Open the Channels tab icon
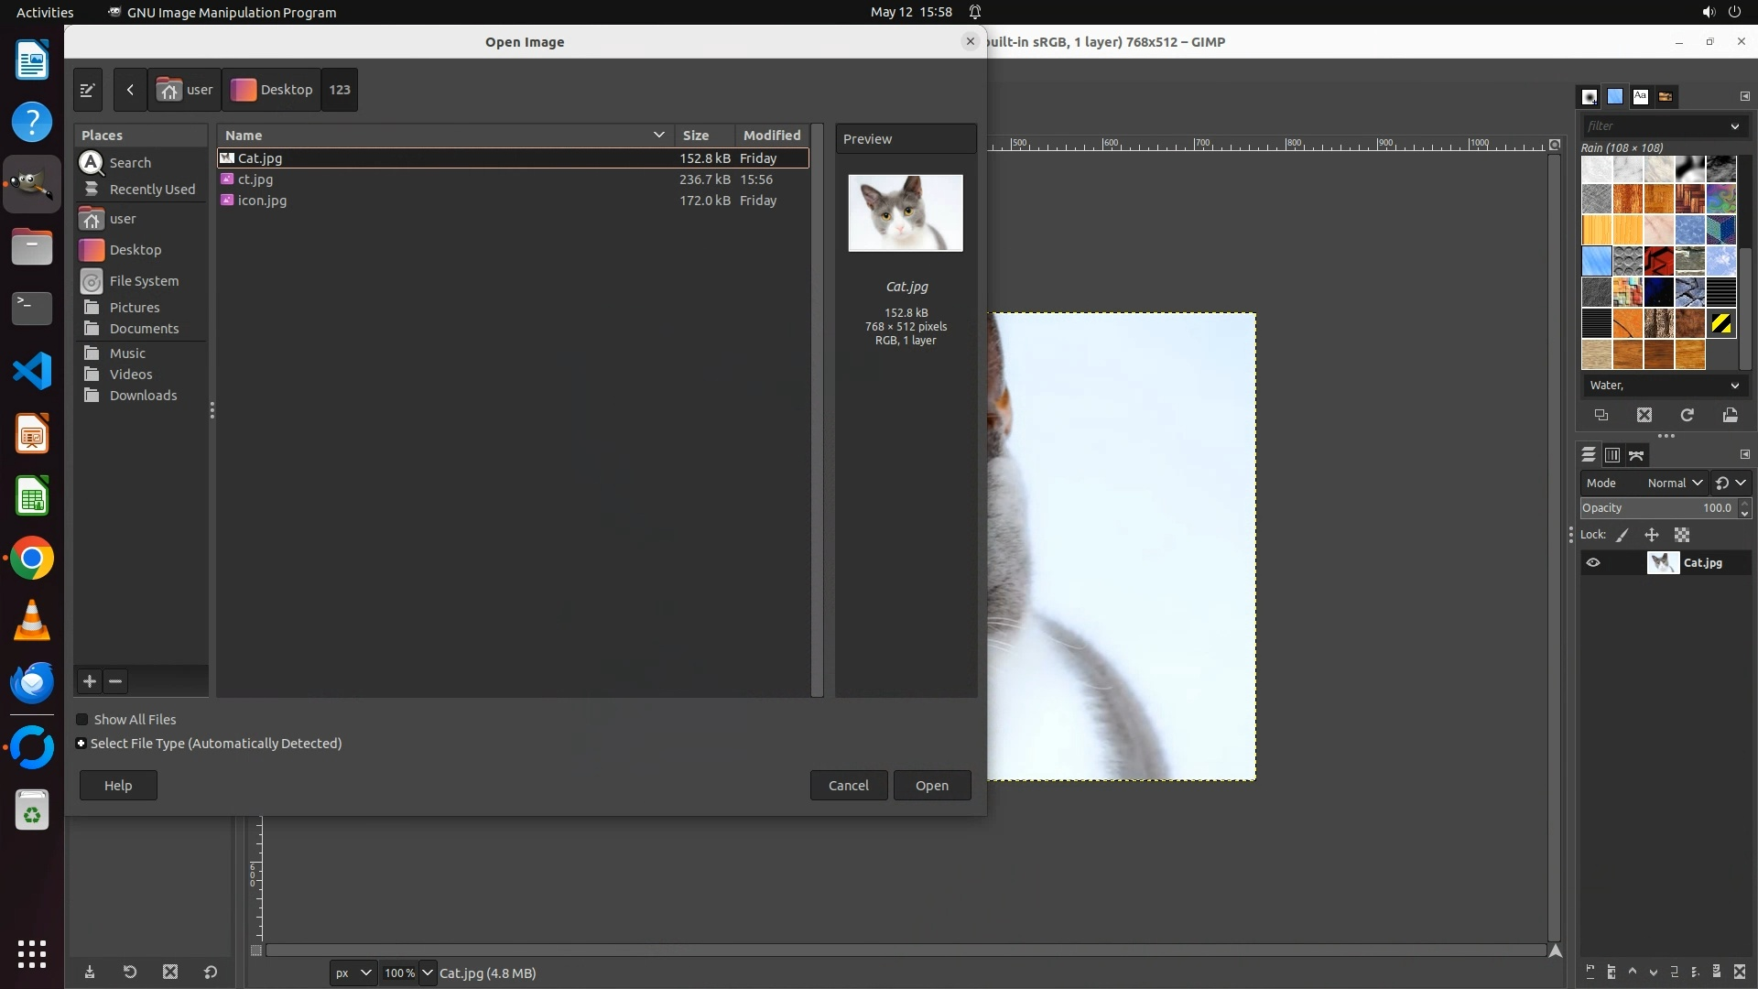This screenshot has width=1758, height=989. click(1612, 455)
